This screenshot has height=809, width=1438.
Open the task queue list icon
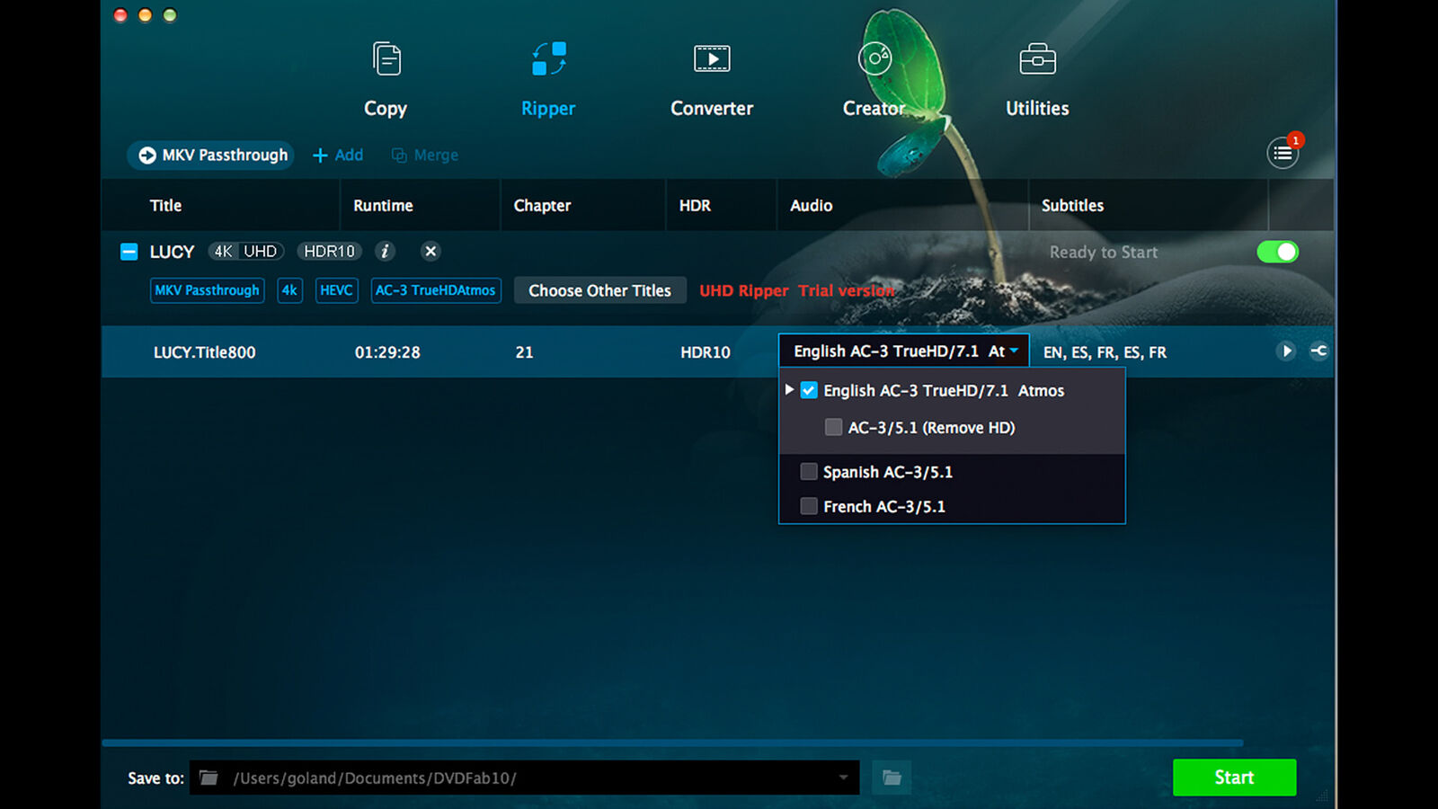(1283, 153)
